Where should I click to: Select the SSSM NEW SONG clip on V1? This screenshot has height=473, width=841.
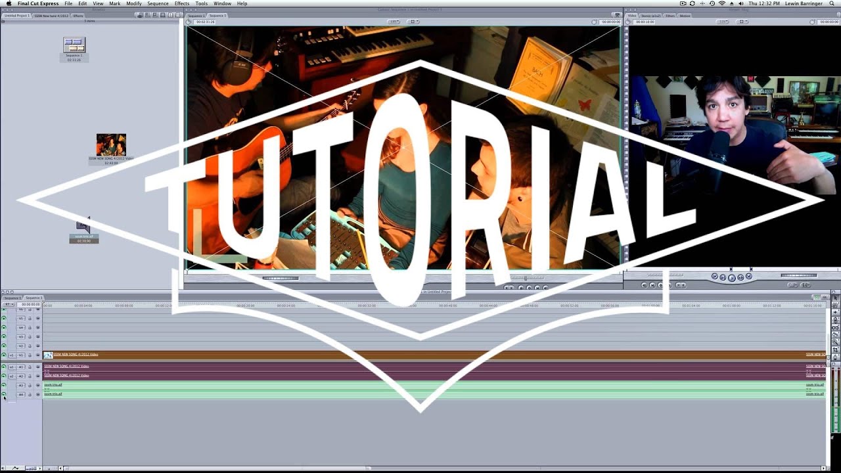pyautogui.click(x=434, y=355)
